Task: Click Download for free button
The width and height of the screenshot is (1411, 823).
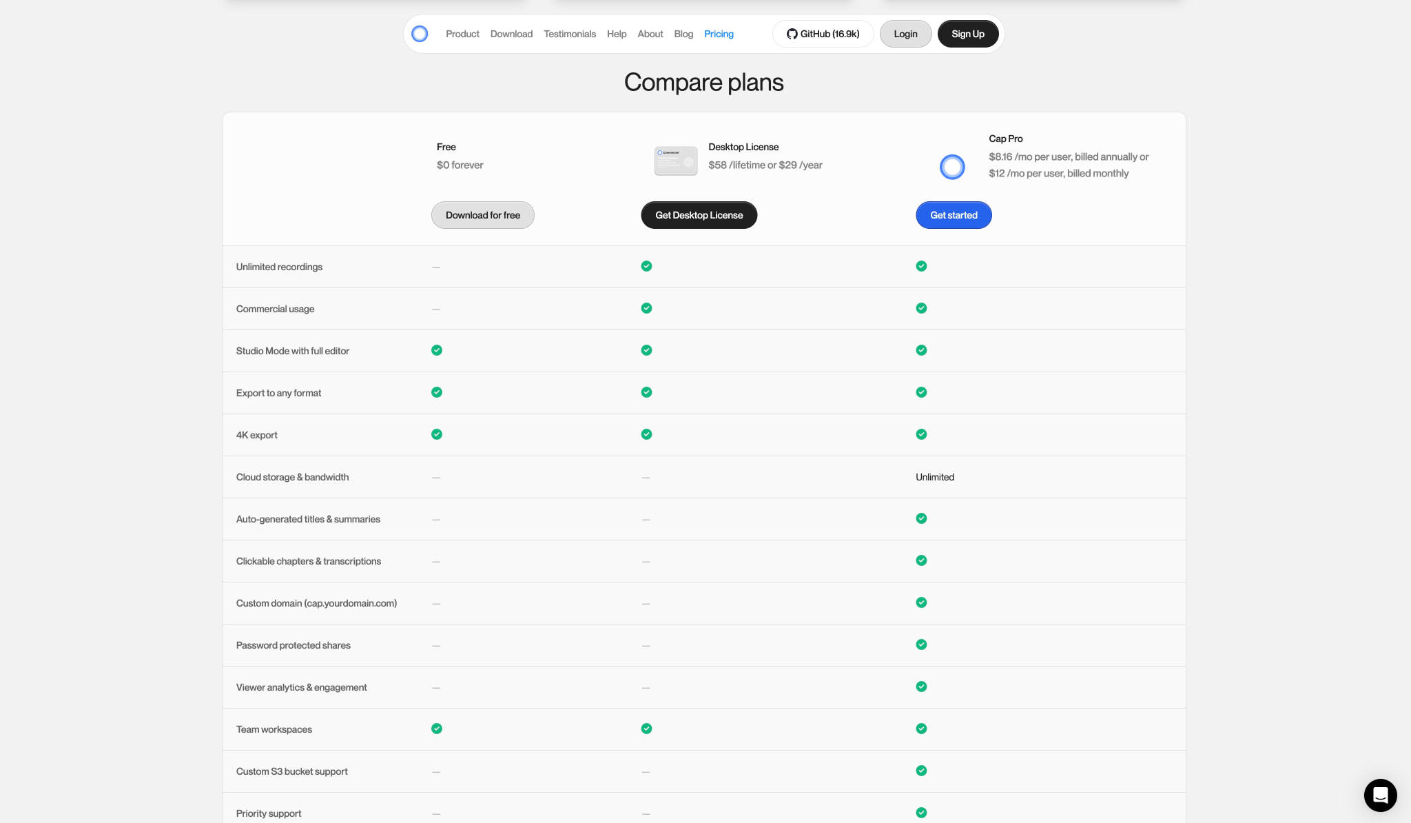Action: click(483, 215)
